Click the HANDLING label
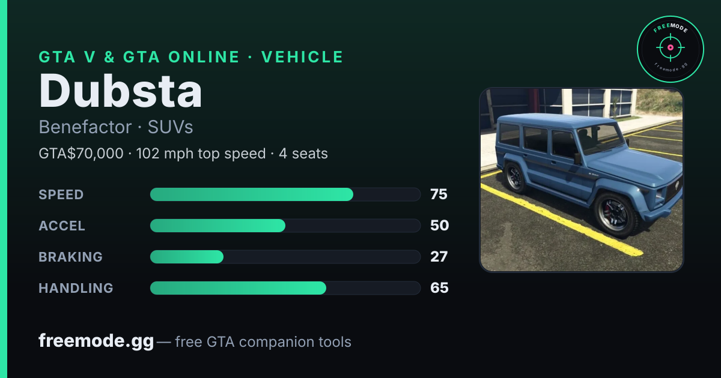 [x=76, y=288]
